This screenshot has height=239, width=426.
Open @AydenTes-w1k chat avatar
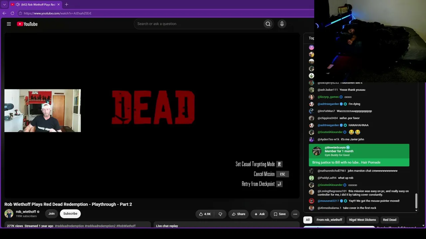312,139
